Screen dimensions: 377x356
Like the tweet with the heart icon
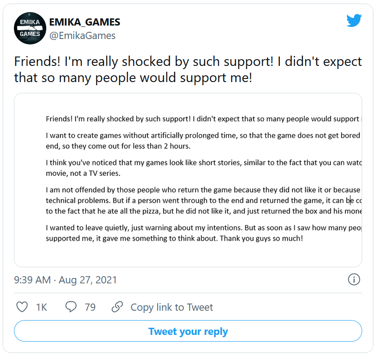point(22,307)
